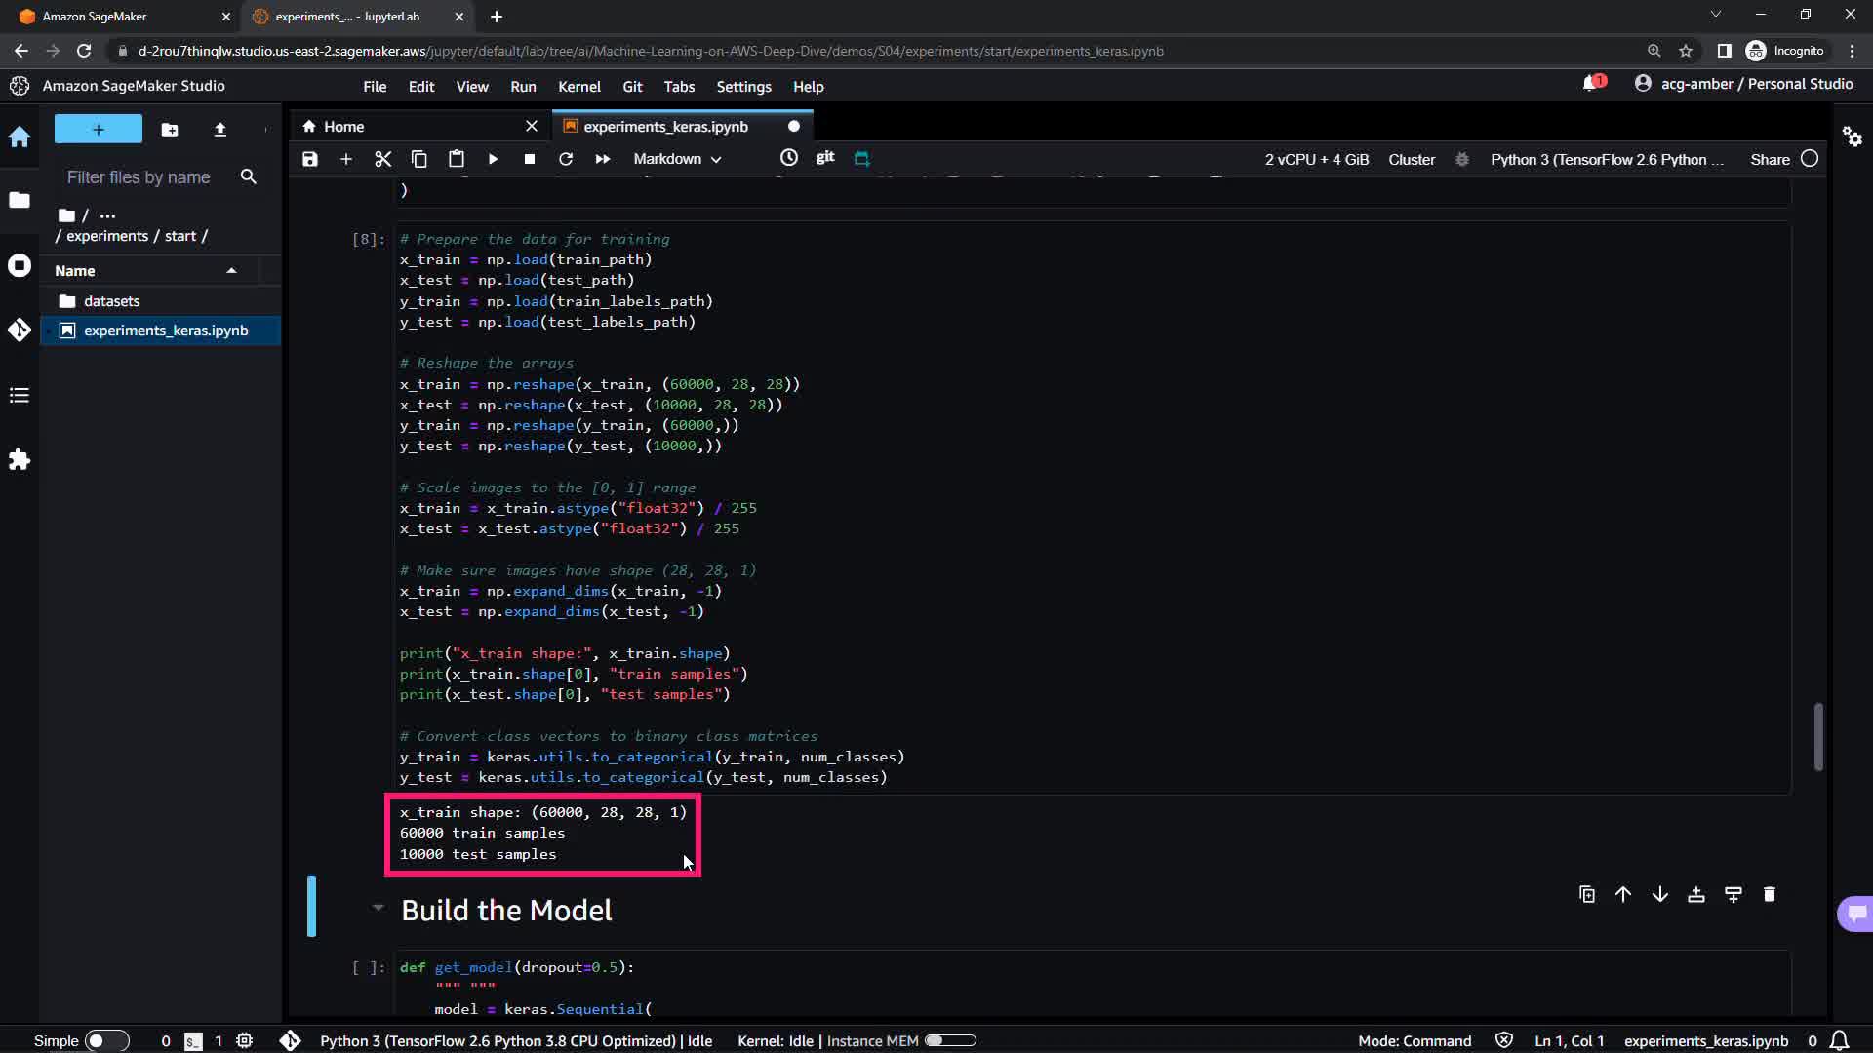This screenshot has height=1053, width=1873.
Task: Open the Kernel menu
Action: 578,87
